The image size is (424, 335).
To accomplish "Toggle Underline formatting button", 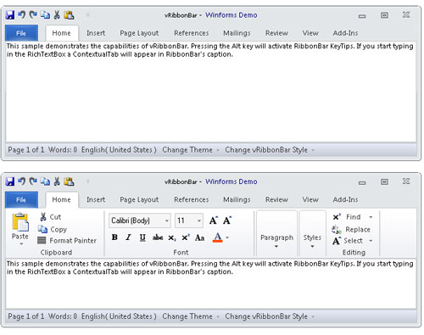I will tap(142, 237).
